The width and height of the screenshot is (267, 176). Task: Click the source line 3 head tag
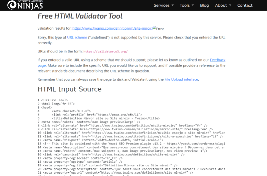pyautogui.click(x=45, y=107)
